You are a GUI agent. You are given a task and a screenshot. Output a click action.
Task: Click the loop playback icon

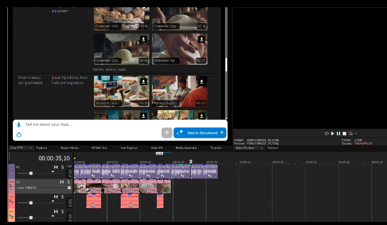326,133
